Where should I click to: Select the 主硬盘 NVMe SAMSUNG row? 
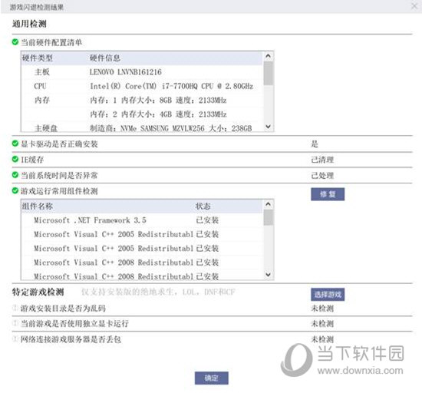[142, 127]
